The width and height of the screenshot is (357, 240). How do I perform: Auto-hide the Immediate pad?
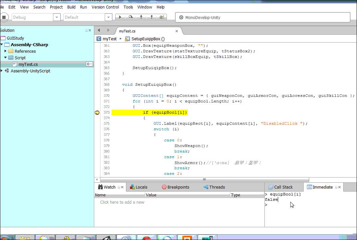pyautogui.click(x=336, y=187)
